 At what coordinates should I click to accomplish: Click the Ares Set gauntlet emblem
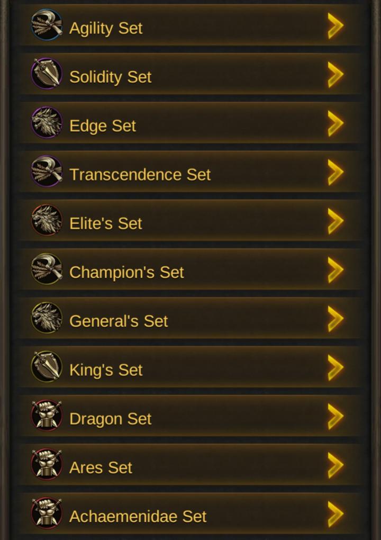(46, 464)
